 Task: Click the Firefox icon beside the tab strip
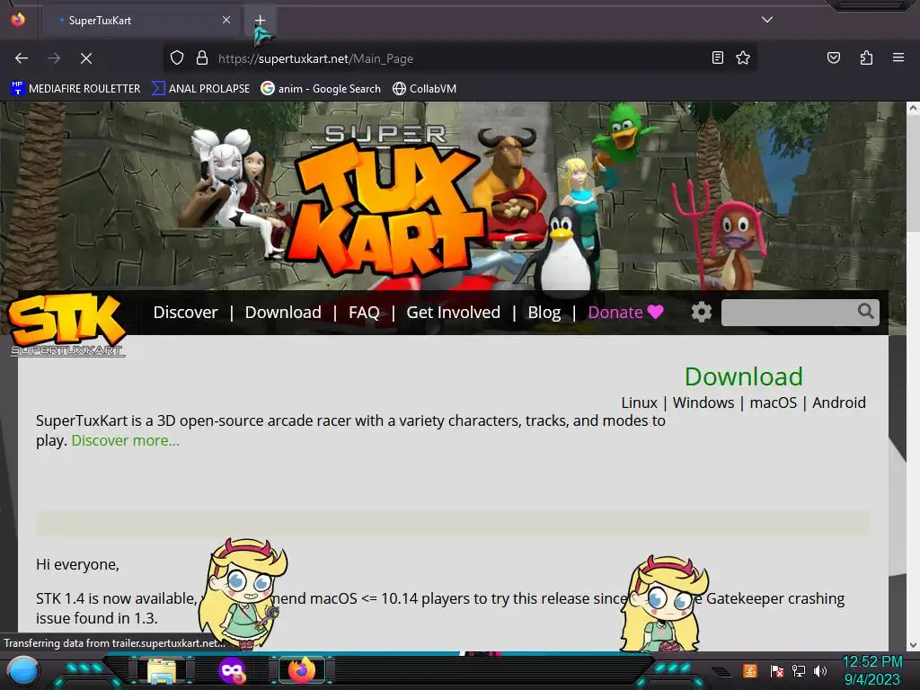18,20
